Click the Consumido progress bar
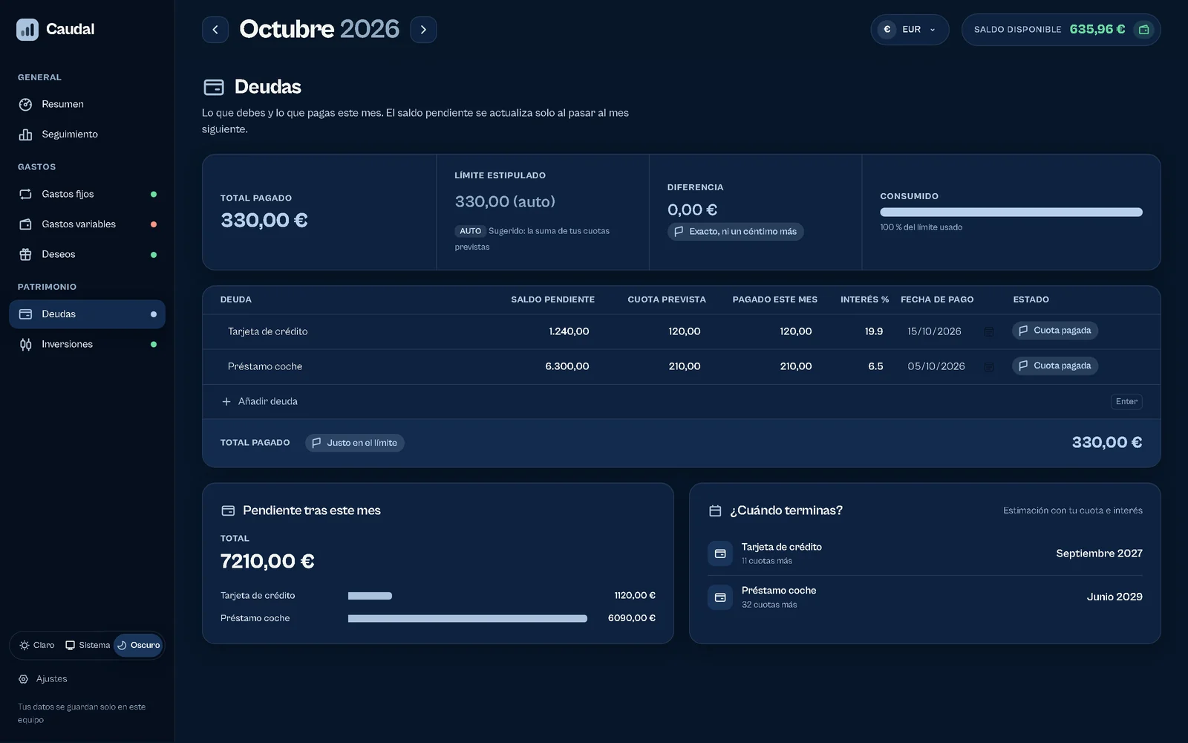The width and height of the screenshot is (1188, 743). tap(1011, 212)
